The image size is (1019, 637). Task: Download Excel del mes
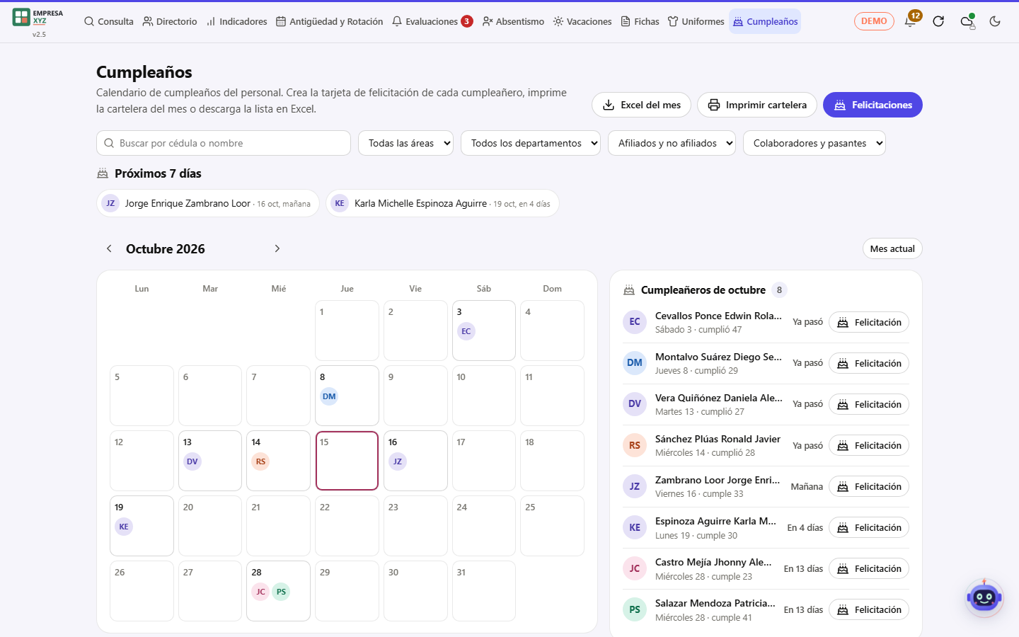642,105
